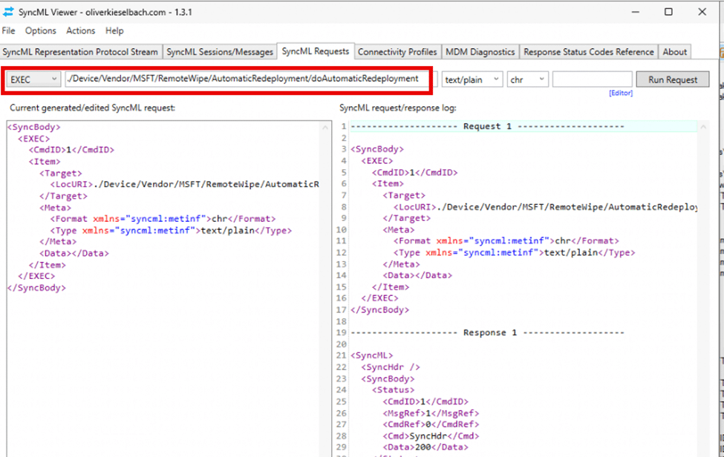
Task: Close the SyncML Viewer window
Action: click(702, 12)
